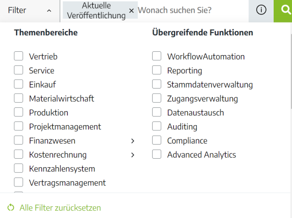Viewport: 292px width, 218px height.
Task: Open the search info icon
Action: tap(261, 10)
